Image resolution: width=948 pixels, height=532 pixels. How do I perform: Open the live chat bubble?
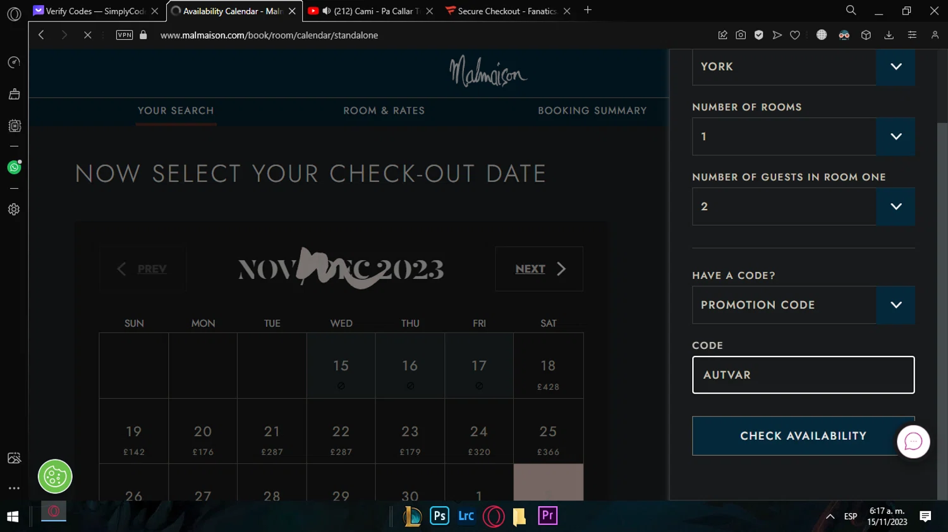click(x=913, y=442)
